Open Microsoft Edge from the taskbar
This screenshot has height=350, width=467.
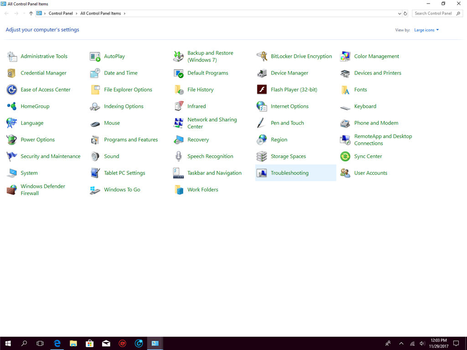[x=57, y=343]
